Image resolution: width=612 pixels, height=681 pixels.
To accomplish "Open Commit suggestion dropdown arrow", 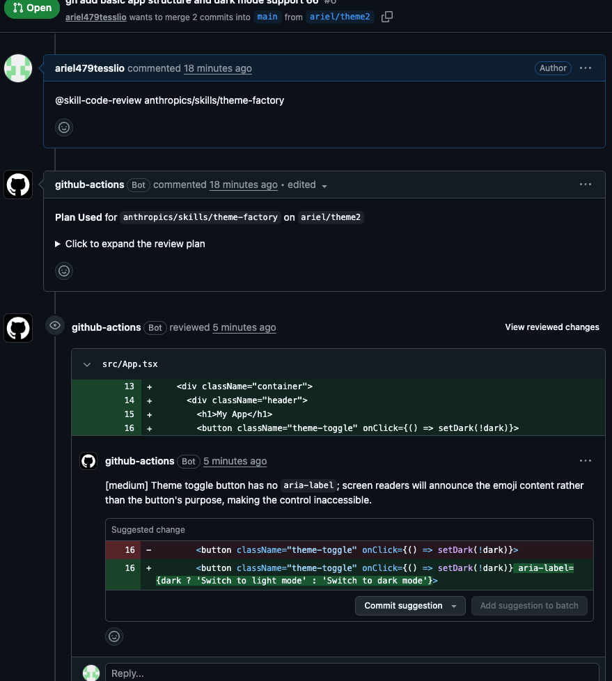I will [x=454, y=606].
